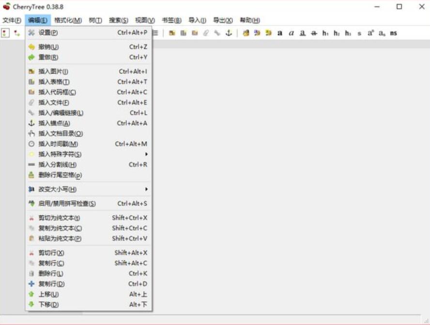Open the 书签 menu in menu bar
This screenshot has height=325, width=430.
point(171,20)
